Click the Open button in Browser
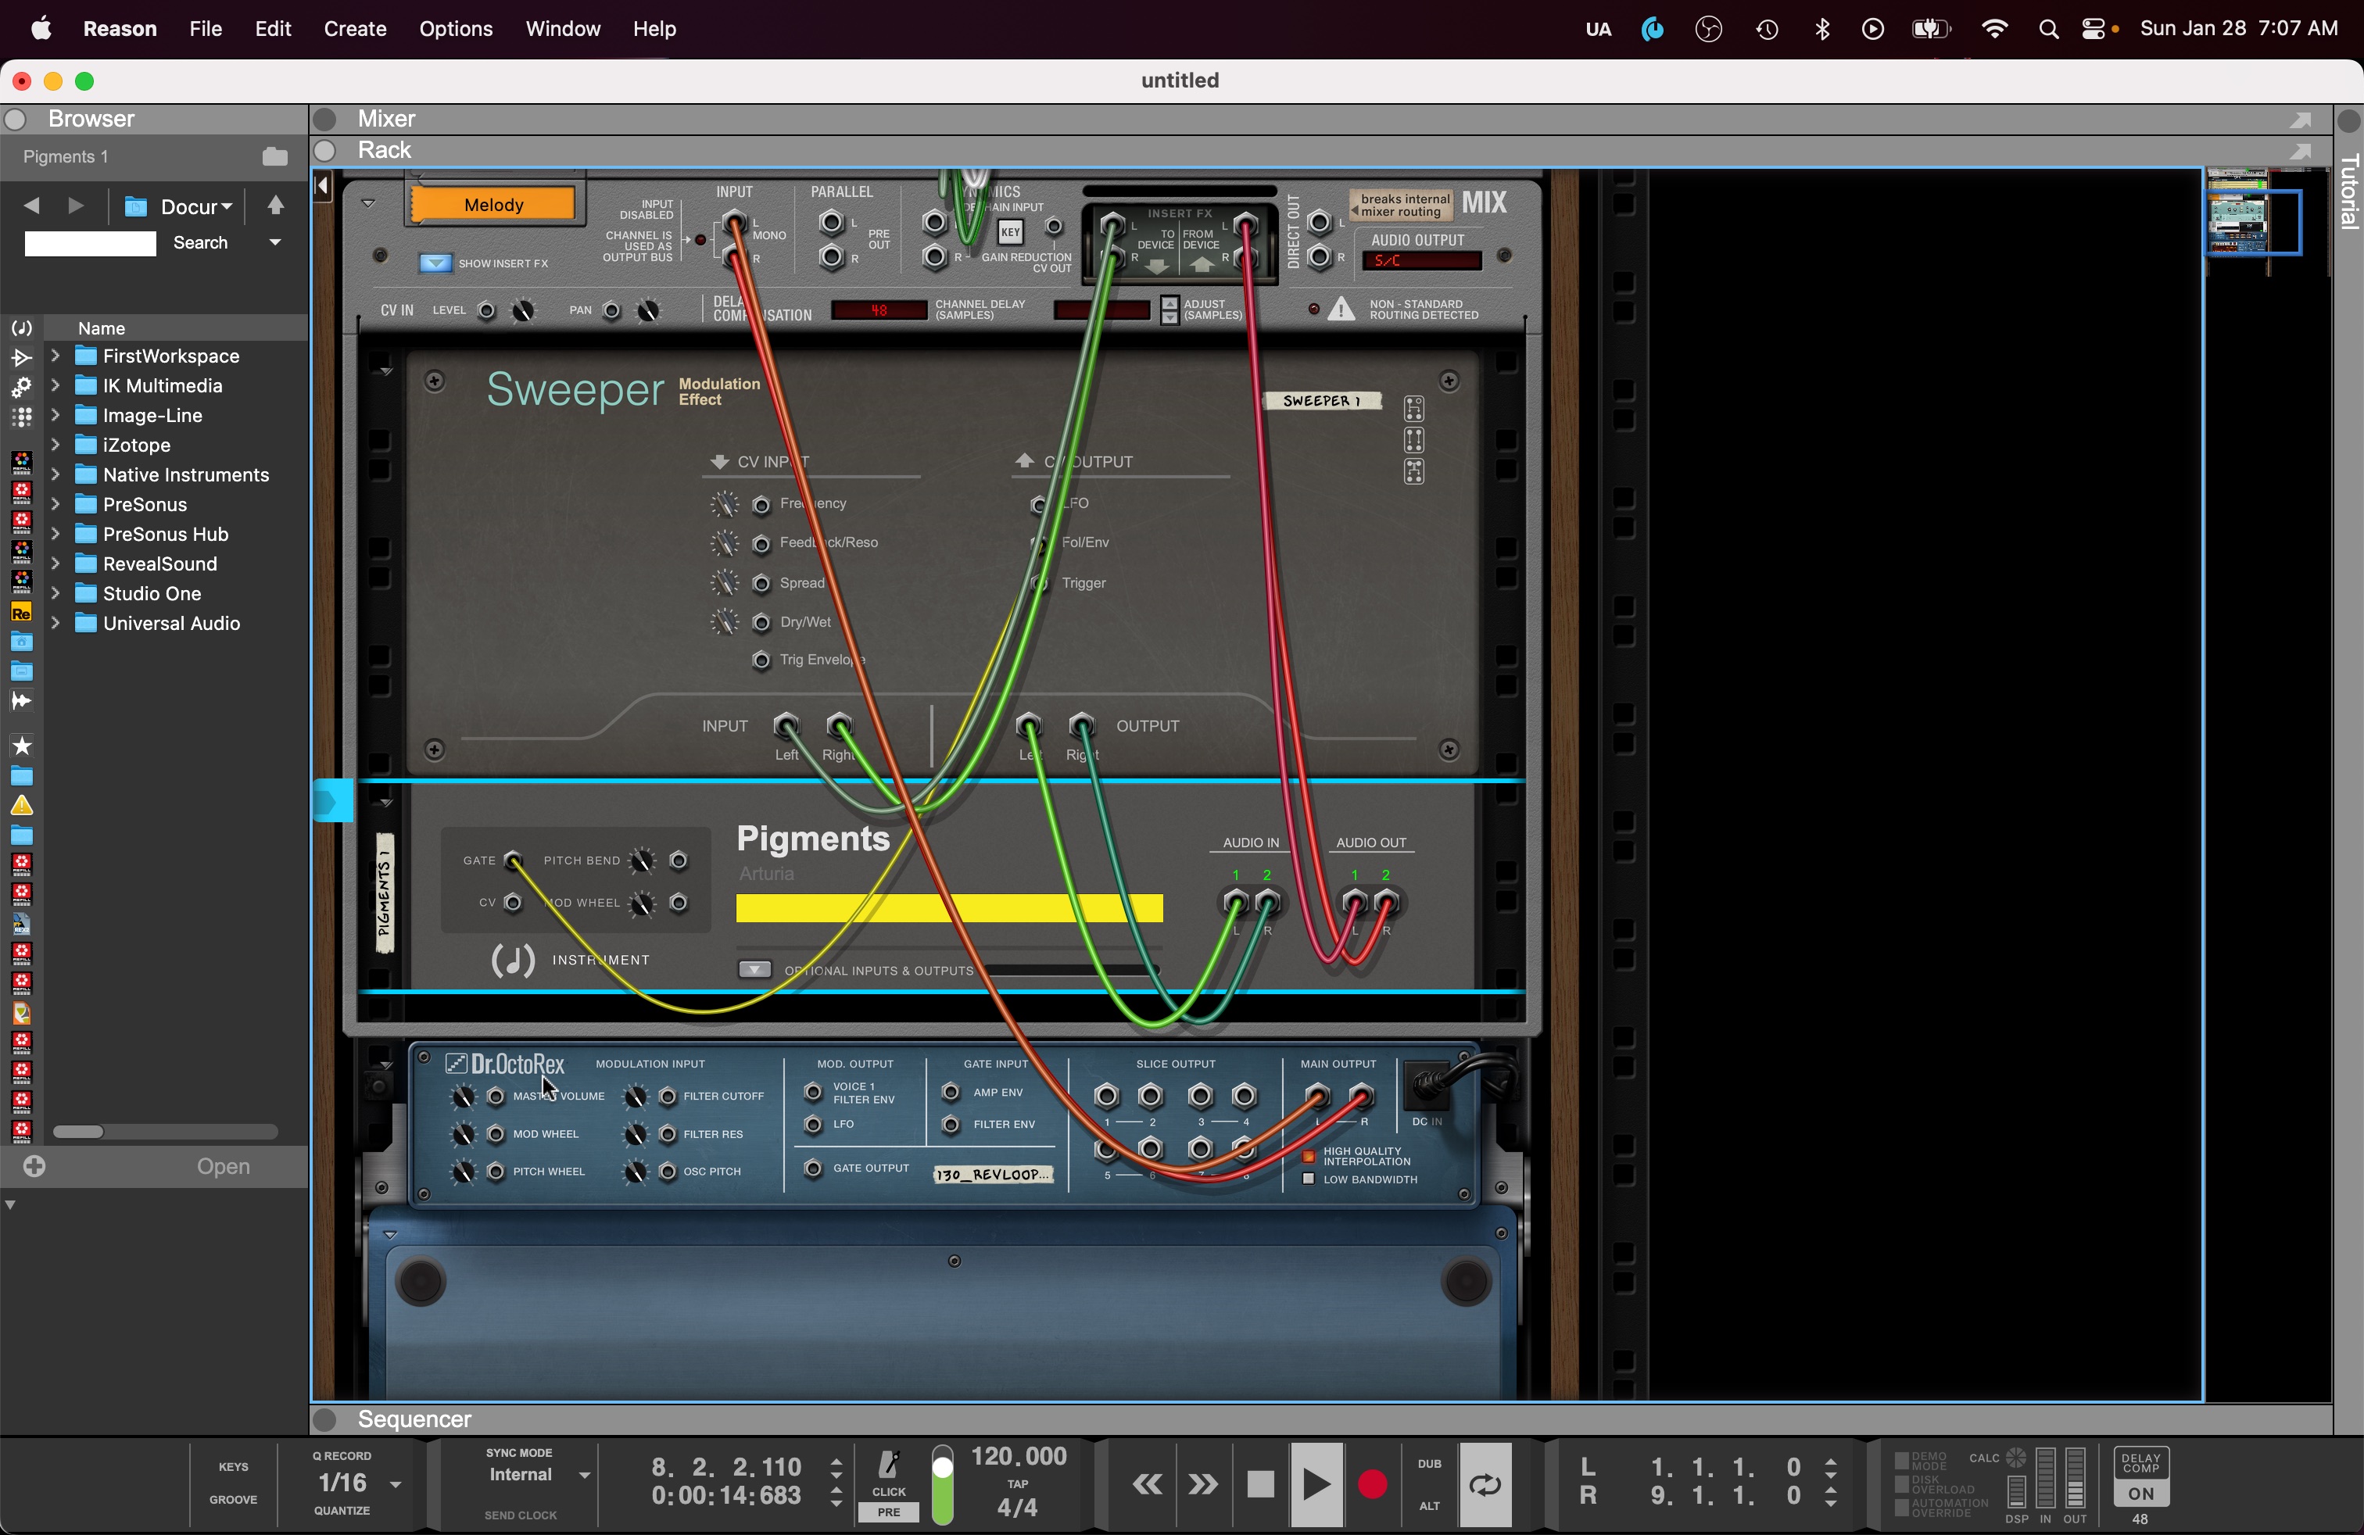The height and width of the screenshot is (1535, 2364). (x=224, y=1167)
